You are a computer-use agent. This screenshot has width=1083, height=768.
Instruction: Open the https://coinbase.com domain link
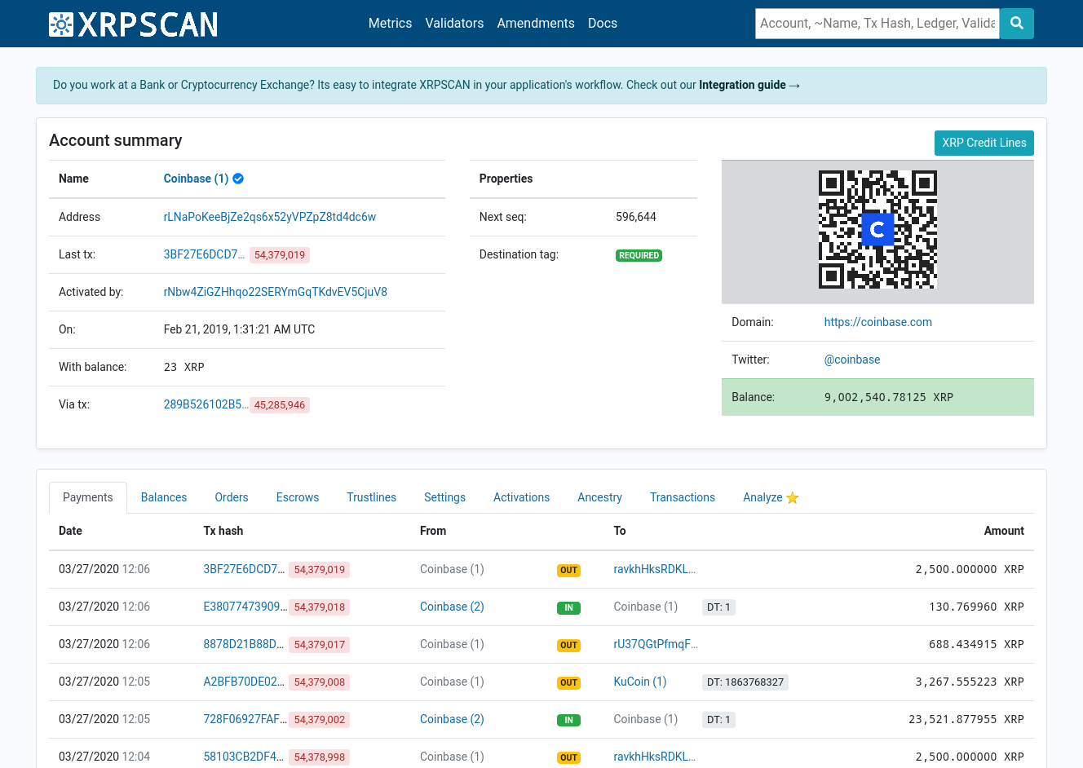(877, 322)
